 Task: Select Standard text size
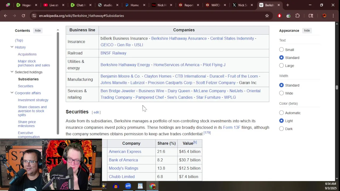tap(281, 58)
